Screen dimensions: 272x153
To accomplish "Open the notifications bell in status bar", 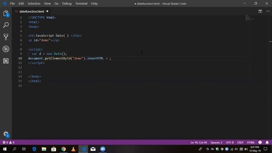I will [x=267, y=142].
